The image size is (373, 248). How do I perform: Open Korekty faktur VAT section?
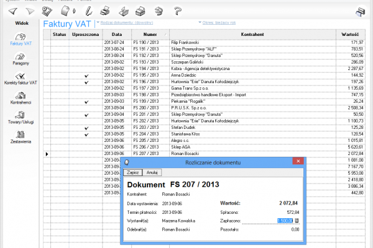pos(20,78)
